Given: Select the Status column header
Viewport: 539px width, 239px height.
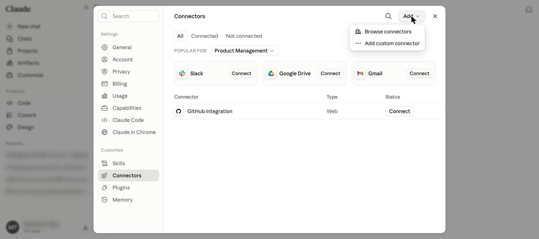Looking at the screenshot, I should [392, 97].
